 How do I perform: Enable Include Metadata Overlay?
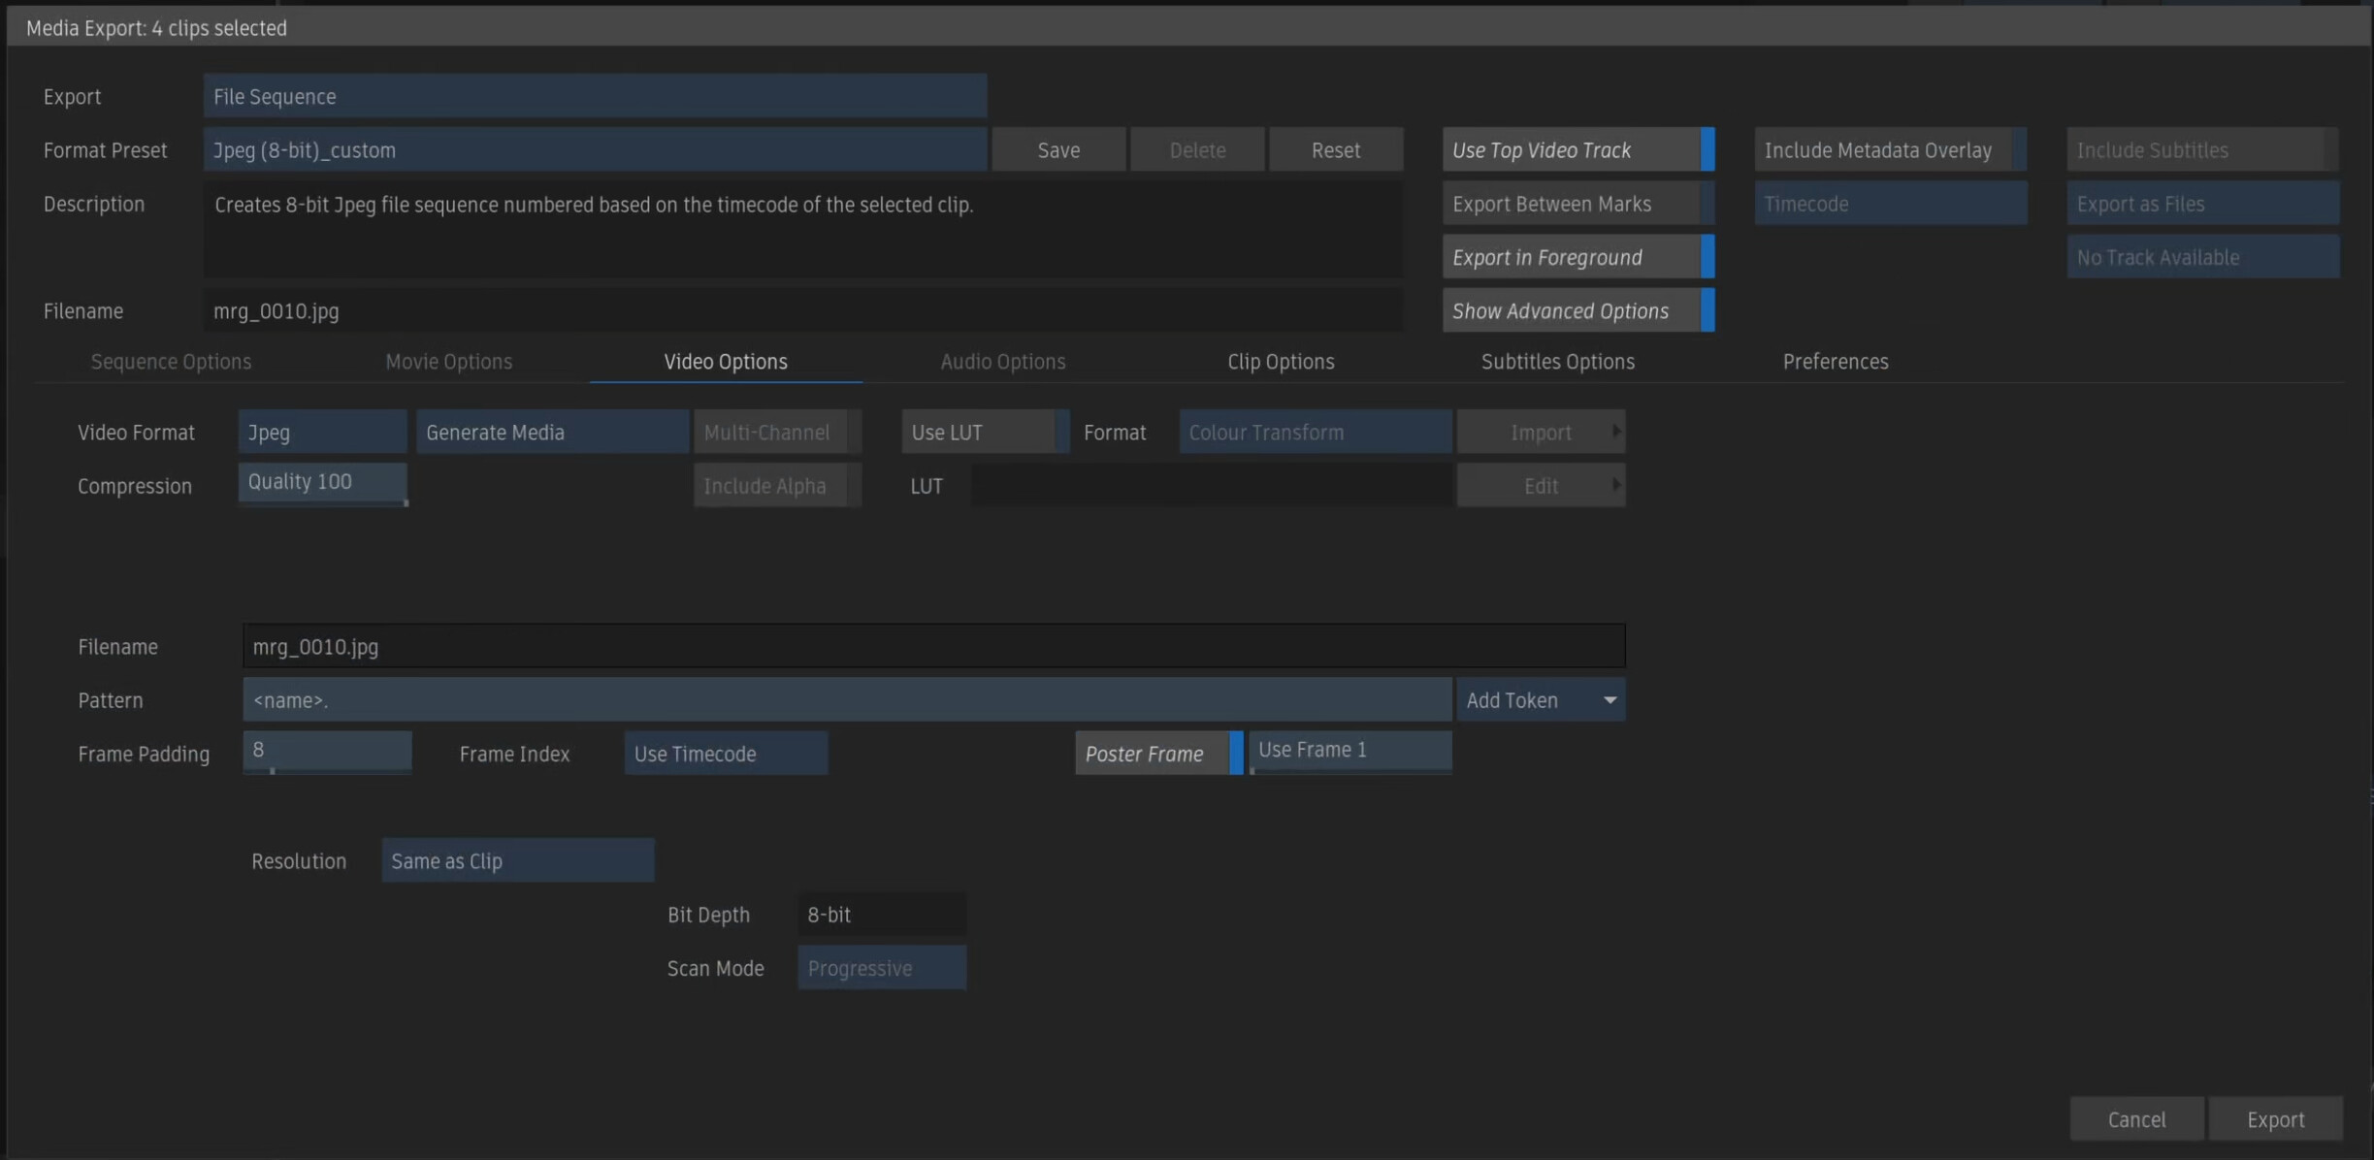[x=1889, y=150]
